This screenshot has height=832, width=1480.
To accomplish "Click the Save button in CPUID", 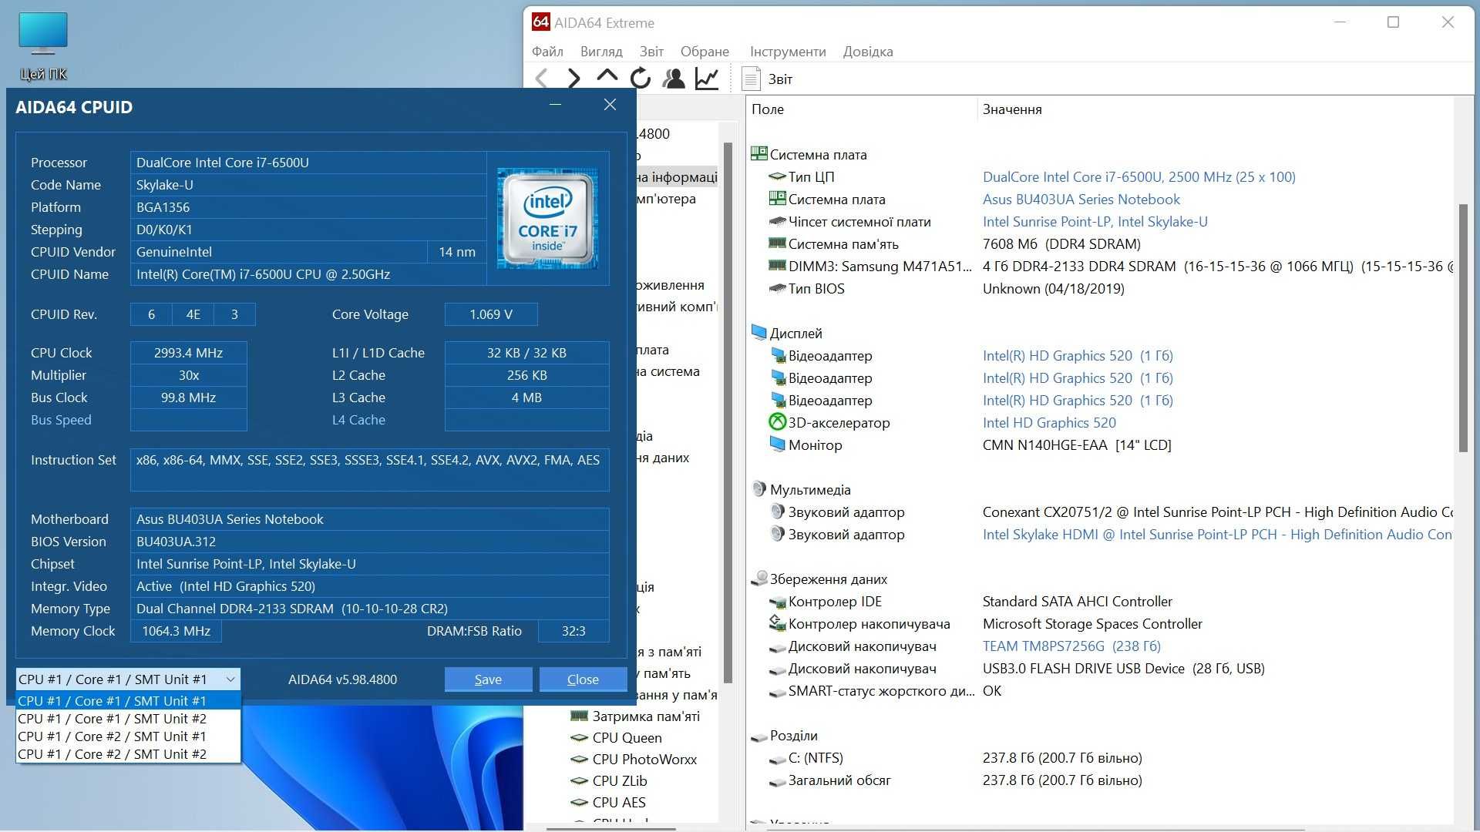I will point(488,679).
